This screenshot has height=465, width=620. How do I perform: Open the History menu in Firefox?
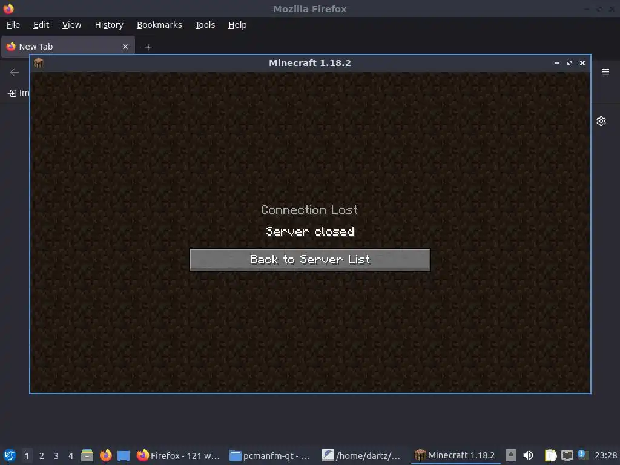point(109,25)
